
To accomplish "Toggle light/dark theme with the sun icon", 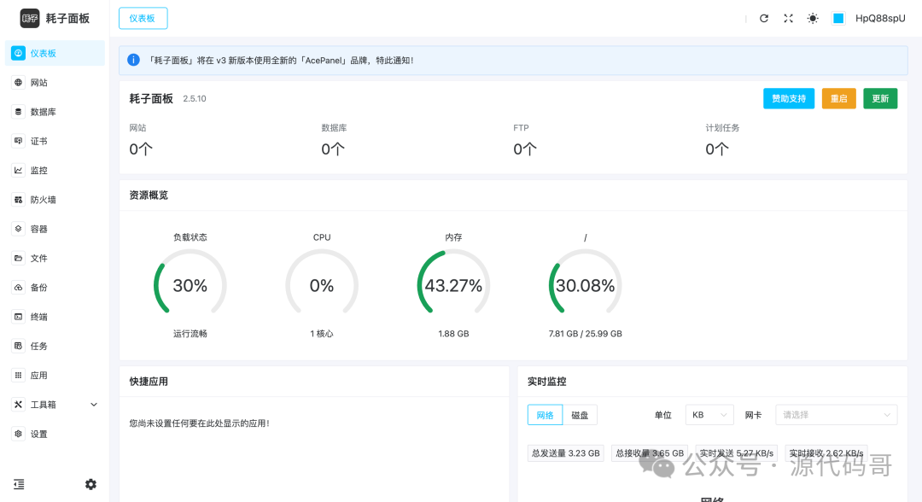I will tap(813, 18).
